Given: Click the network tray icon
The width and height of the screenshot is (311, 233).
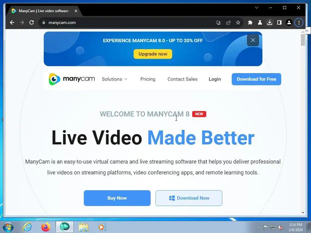Looking at the screenshot, I should (273, 227).
